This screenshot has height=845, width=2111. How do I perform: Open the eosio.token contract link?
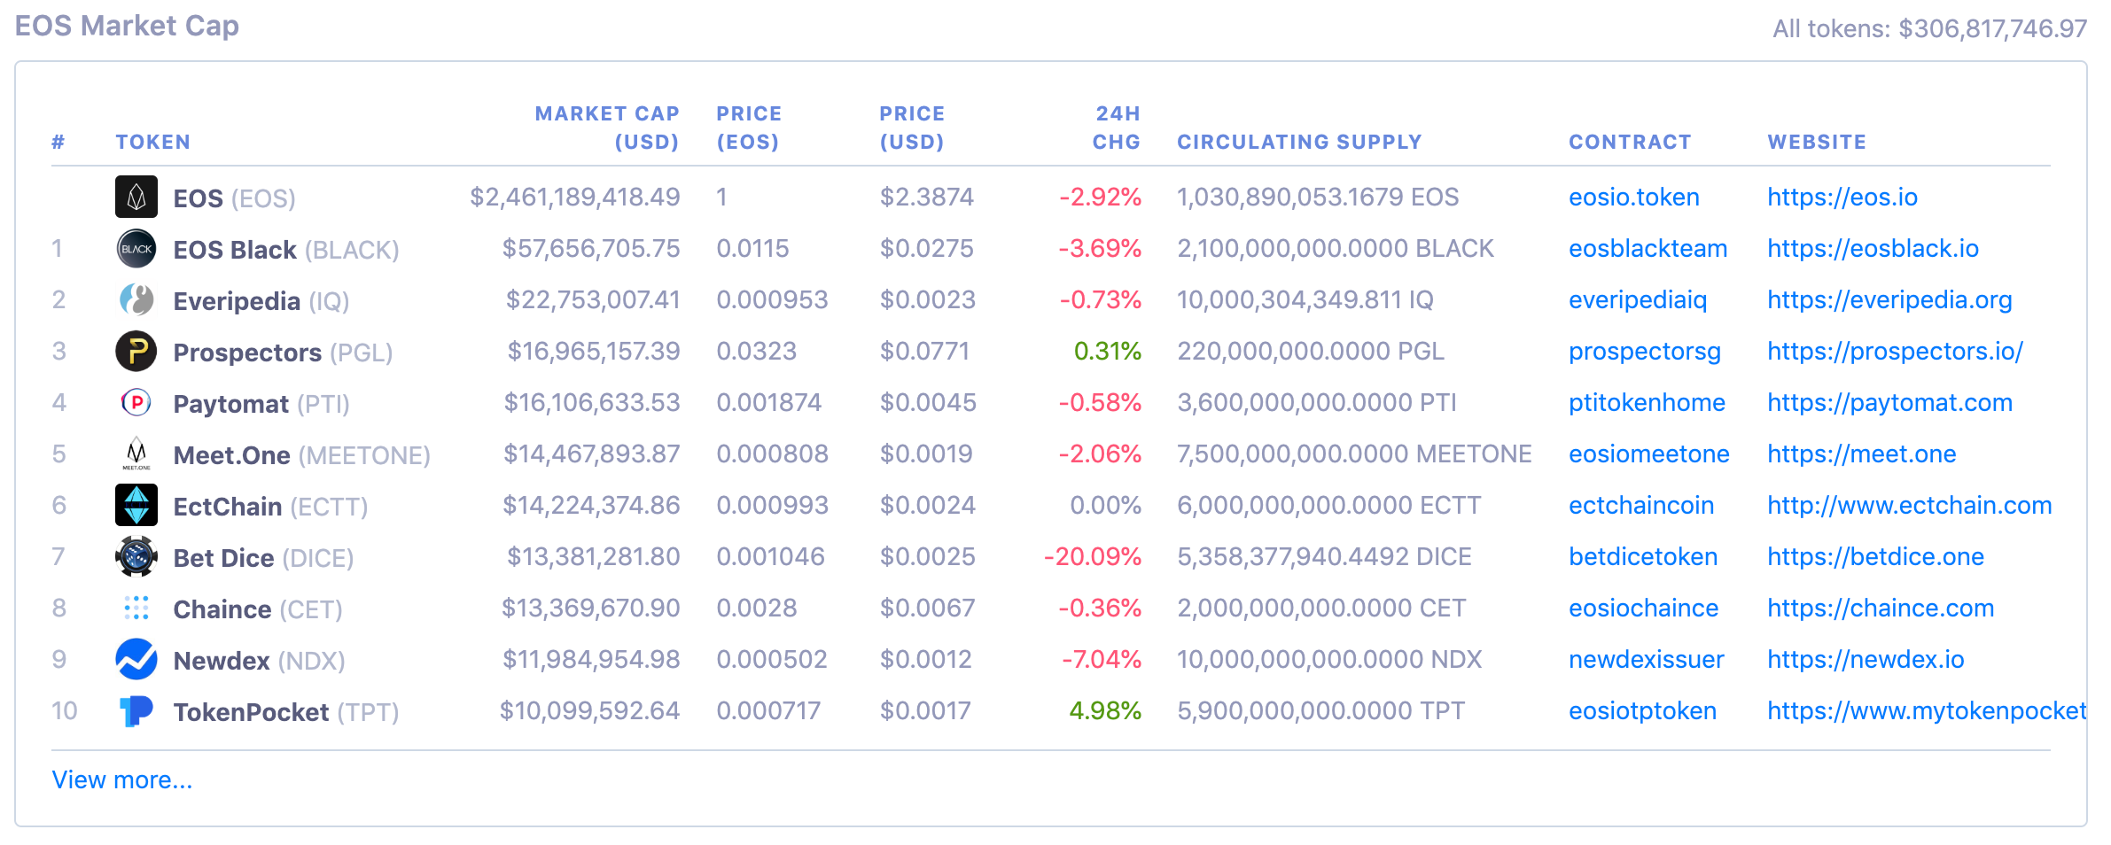pos(1633,197)
